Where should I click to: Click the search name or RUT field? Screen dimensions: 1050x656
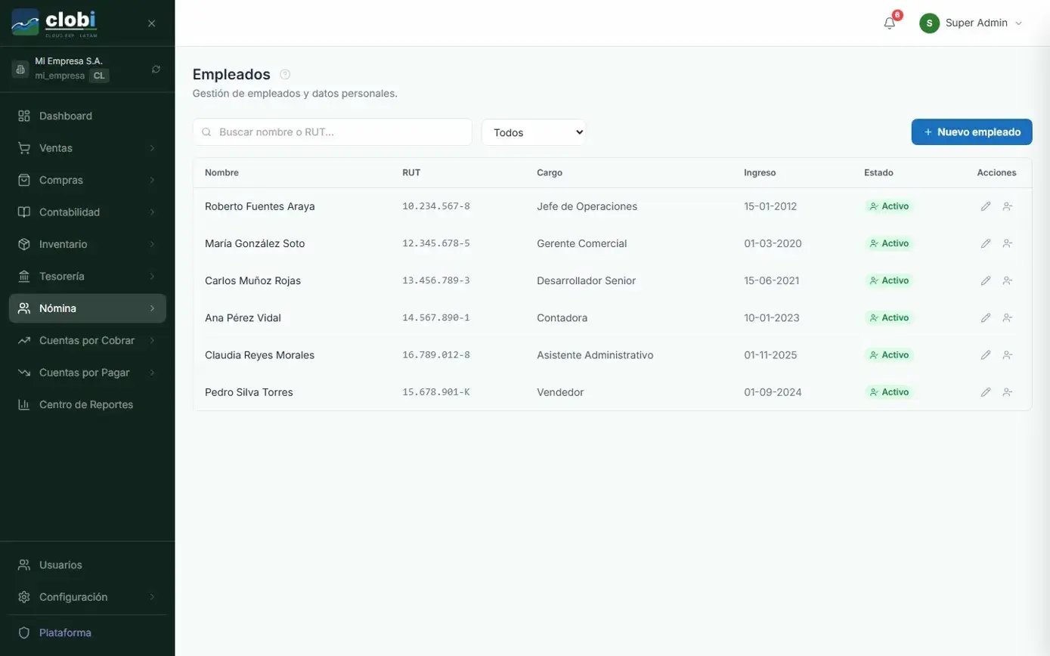[x=340, y=132]
